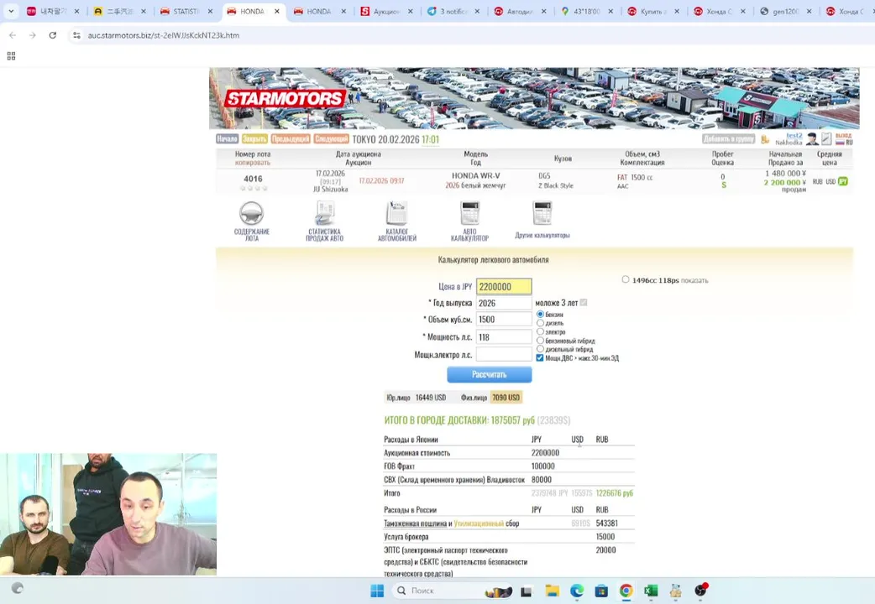Screen dimensions: 875x604
Task: Open Microsoft Store from taskbar
Action: tap(601, 591)
